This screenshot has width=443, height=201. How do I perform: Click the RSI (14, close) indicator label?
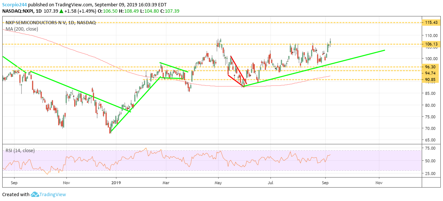point(21,151)
